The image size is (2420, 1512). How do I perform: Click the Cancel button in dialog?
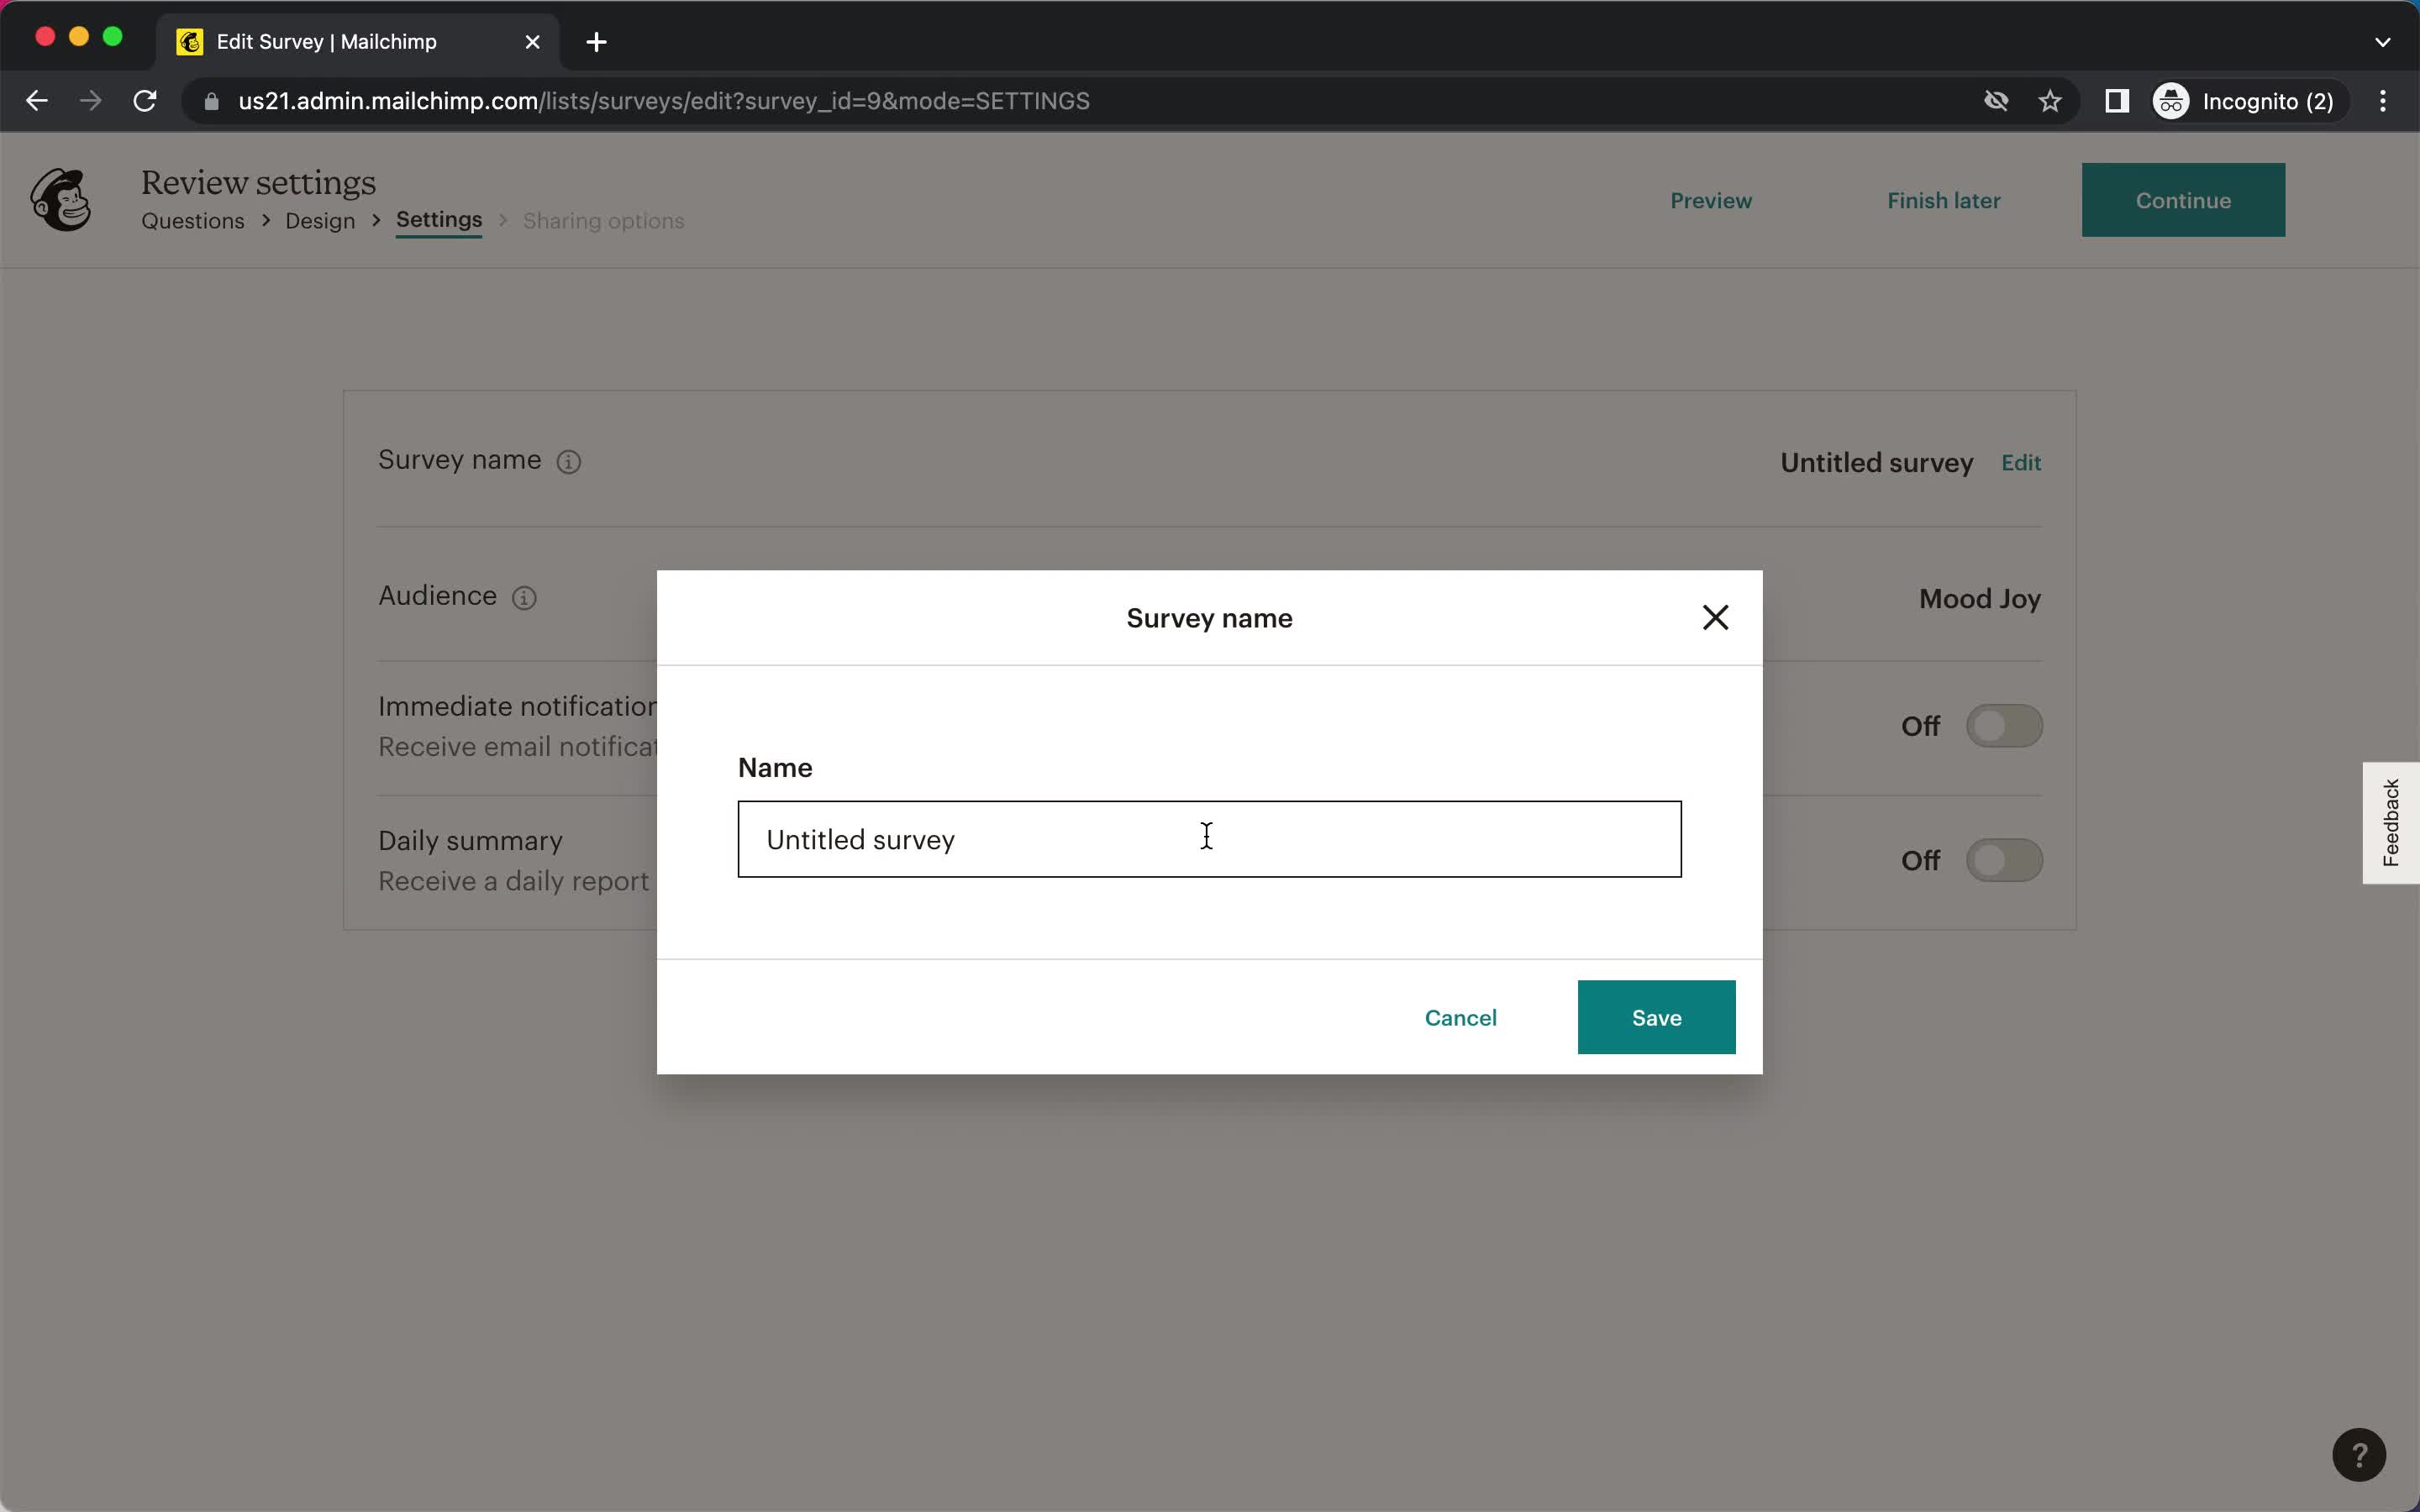[1462, 1017]
